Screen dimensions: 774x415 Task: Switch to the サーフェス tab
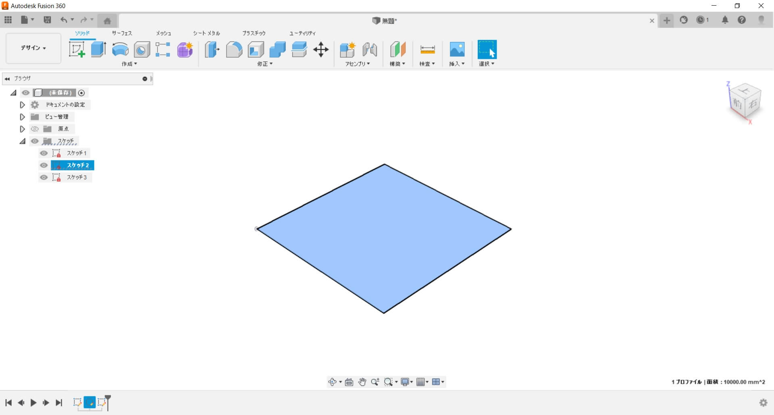point(122,33)
